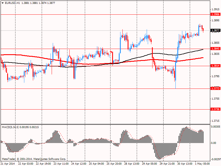The width and height of the screenshot is (221, 166).
Task: Click the 1 May 05:00 time label
Action: [203, 164]
